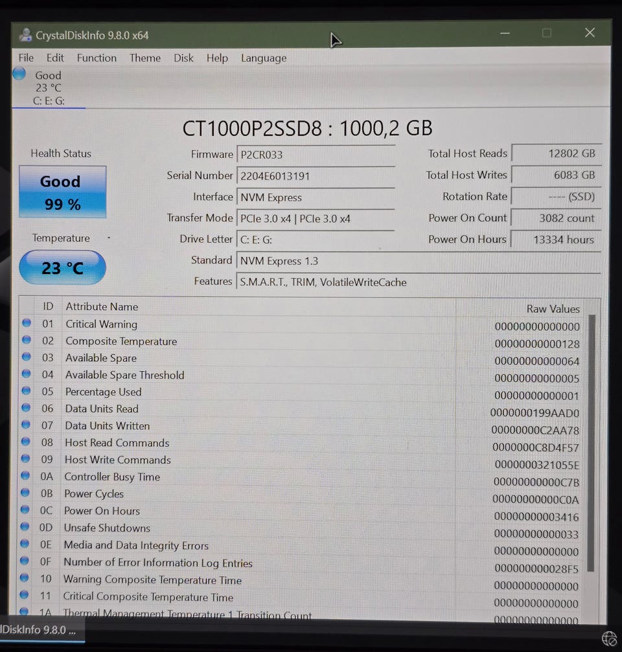622x652 pixels.
Task: Minimize the CrystalDiskInfo window
Action: coord(505,33)
